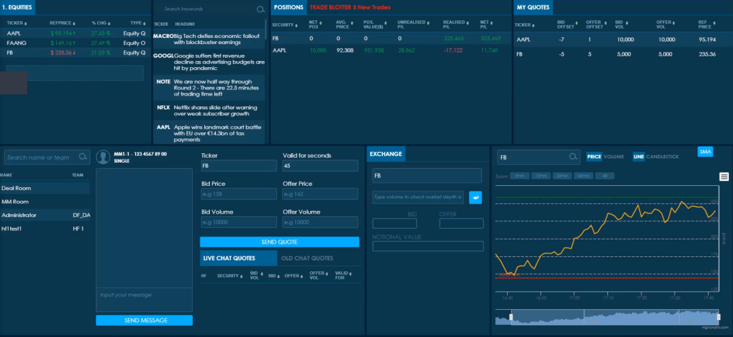Focus the Input your message chat box
Image resolution: width=733 pixels, height=337 pixels.
click(x=145, y=300)
